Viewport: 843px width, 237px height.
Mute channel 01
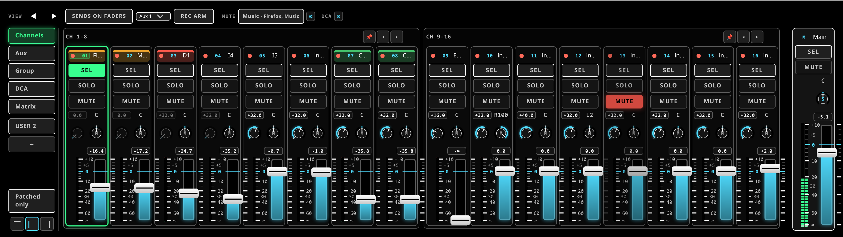pyautogui.click(x=87, y=101)
